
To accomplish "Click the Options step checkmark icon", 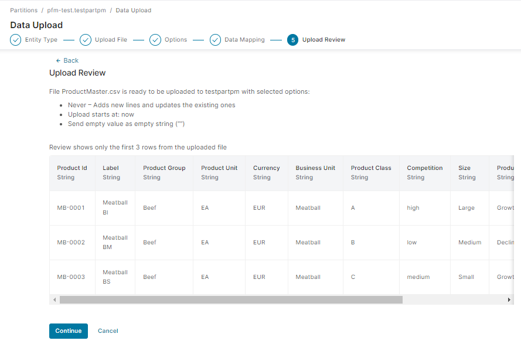I will point(155,40).
